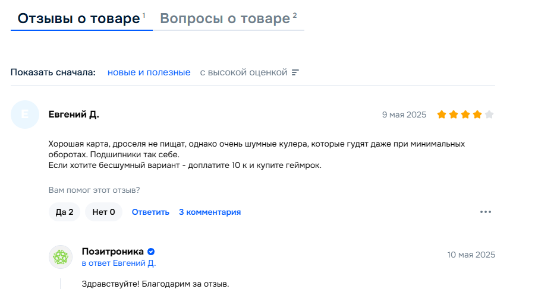
Task: Click Ответить to reply to review
Action: 150,212
